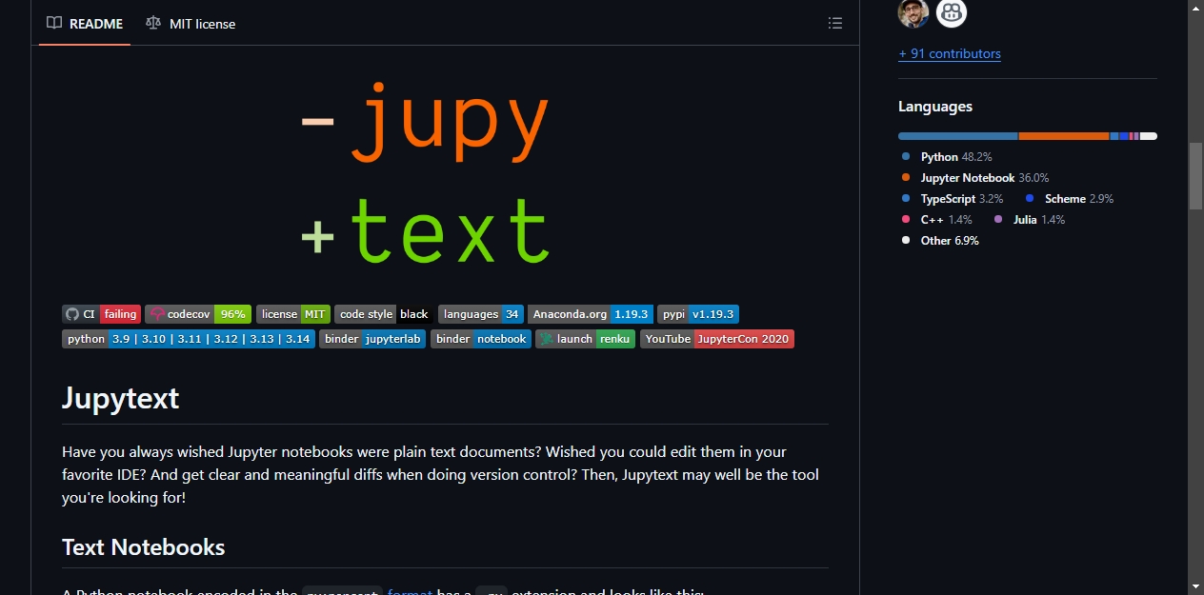This screenshot has width=1204, height=595.
Task: Click the scrollbar up arrow
Action: 1195,8
